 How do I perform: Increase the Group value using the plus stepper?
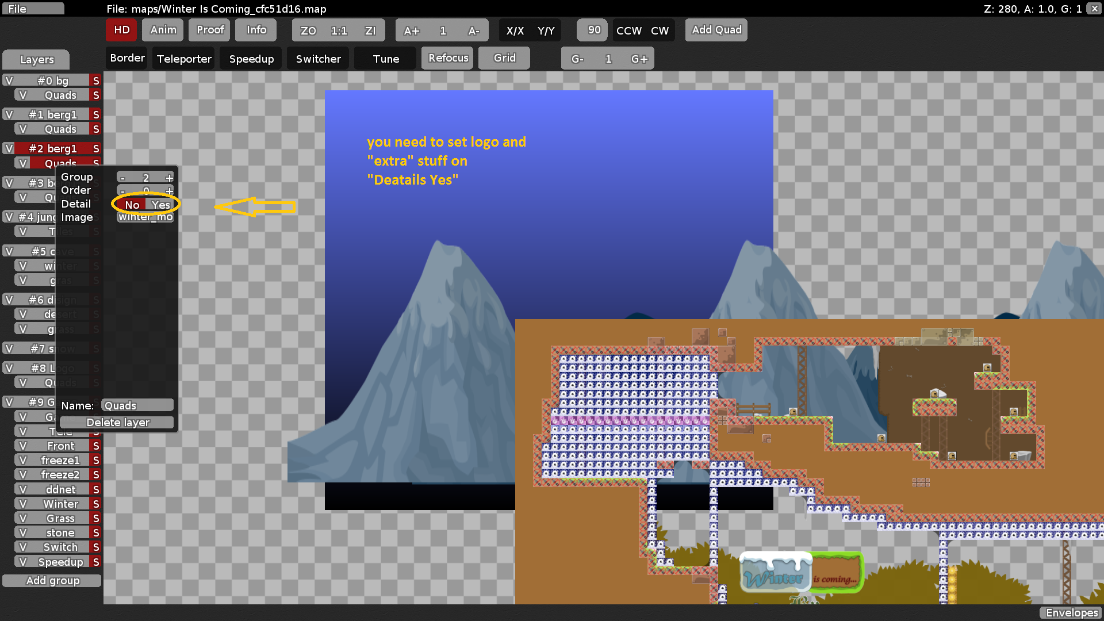[169, 177]
